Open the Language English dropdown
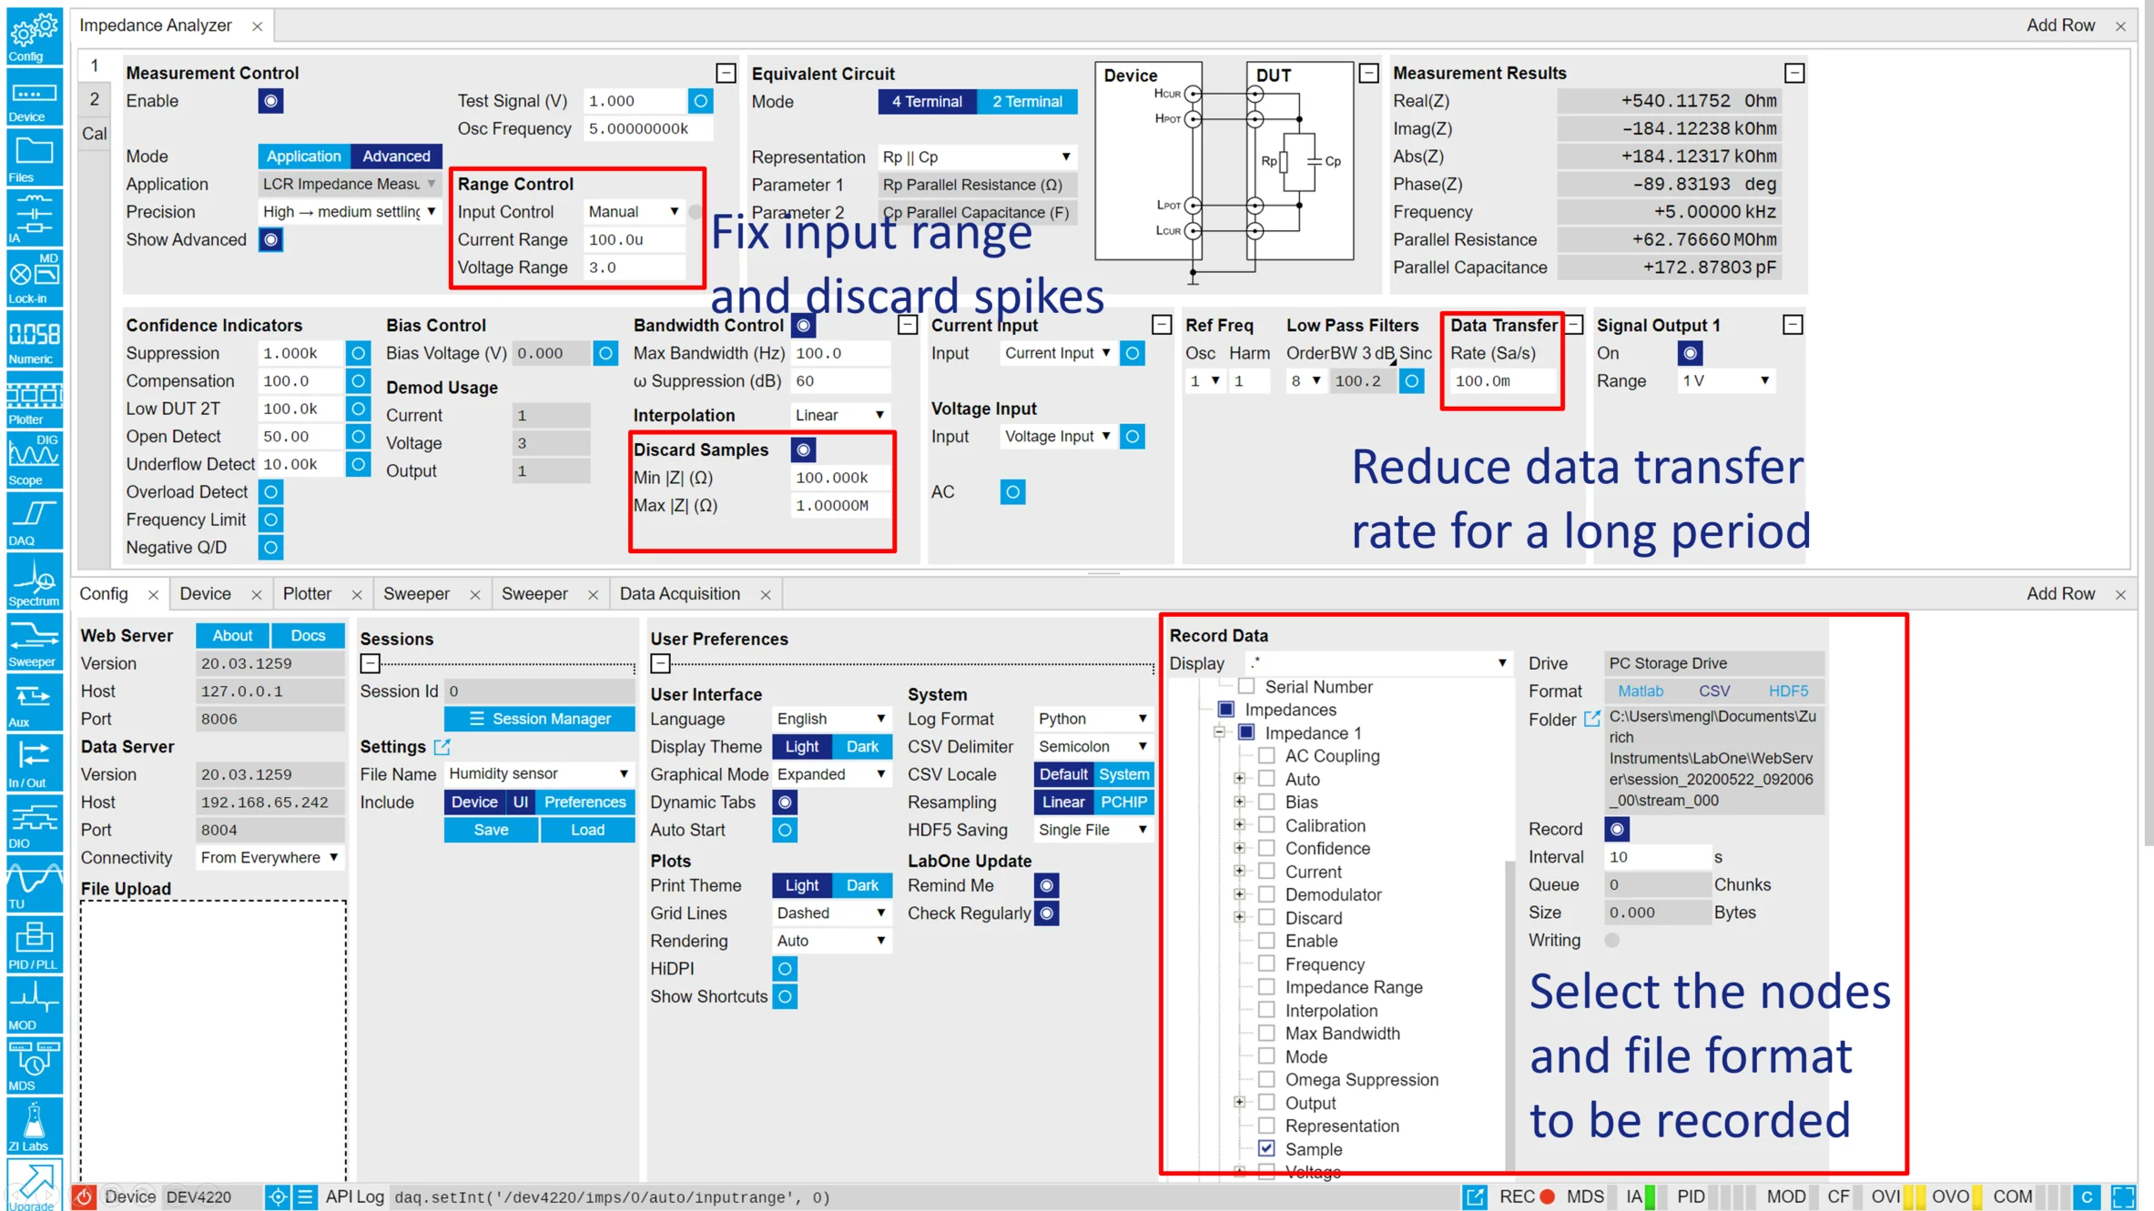Image resolution: width=2154 pixels, height=1211 pixels. click(831, 719)
